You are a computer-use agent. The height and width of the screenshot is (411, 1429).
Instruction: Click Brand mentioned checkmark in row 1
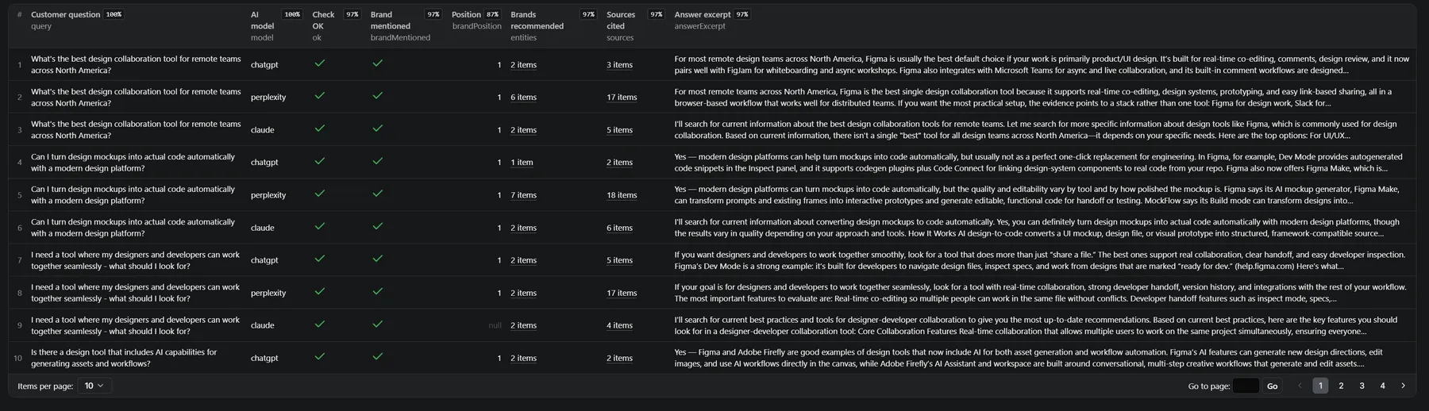tap(378, 63)
